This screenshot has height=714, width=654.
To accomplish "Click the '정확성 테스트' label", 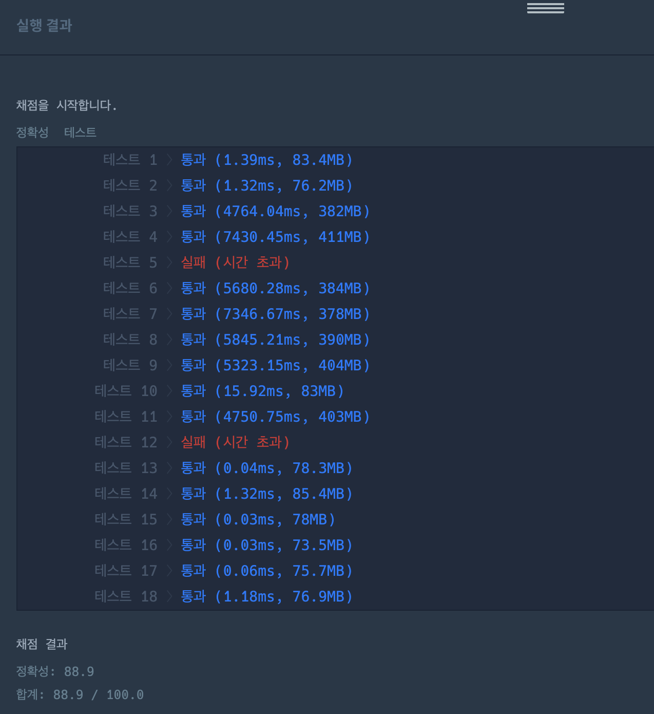I will 56,133.
